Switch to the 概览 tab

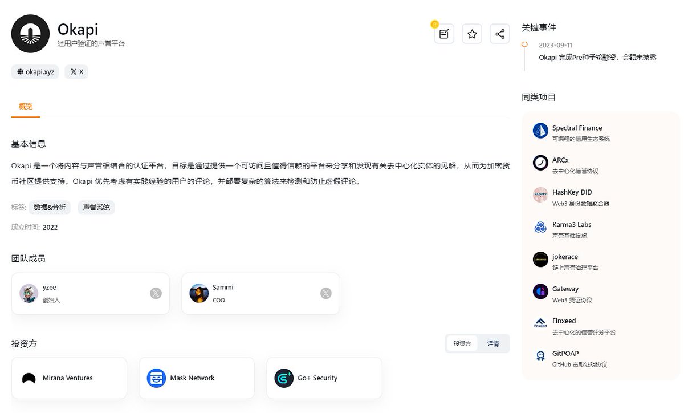(26, 106)
